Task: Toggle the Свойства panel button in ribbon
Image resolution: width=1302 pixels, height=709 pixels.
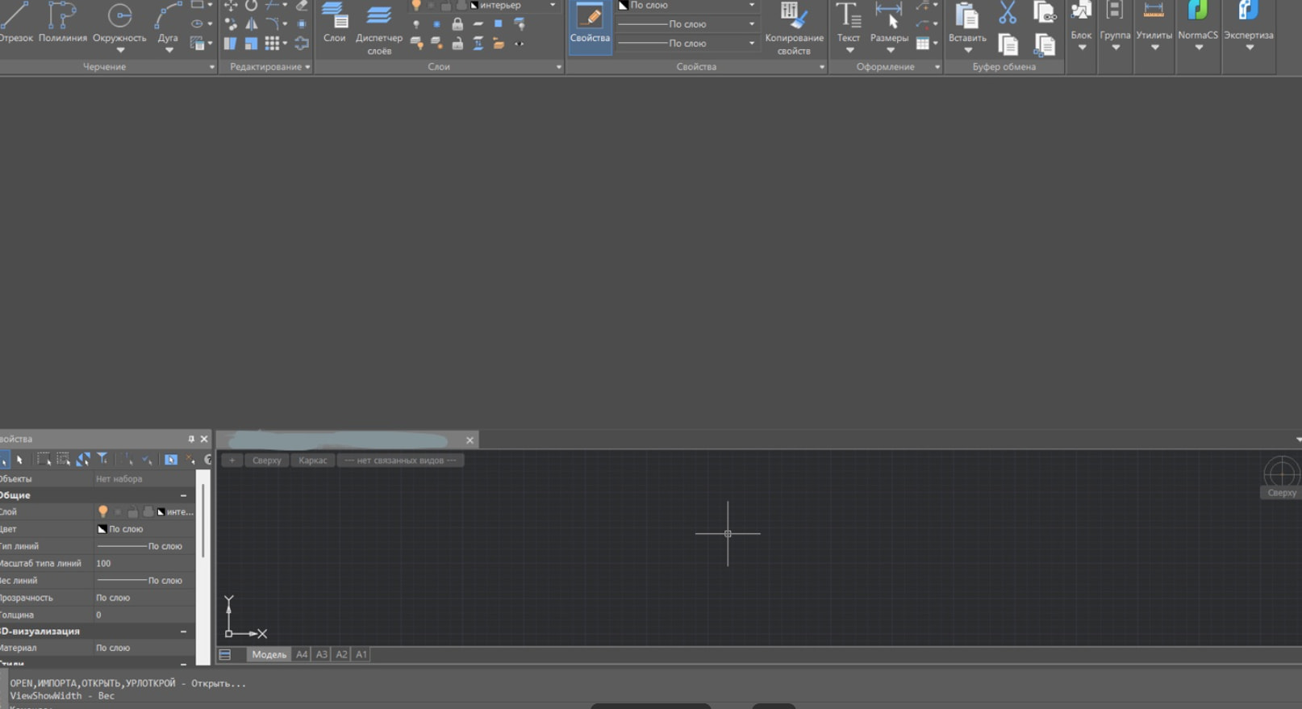Action: click(590, 27)
